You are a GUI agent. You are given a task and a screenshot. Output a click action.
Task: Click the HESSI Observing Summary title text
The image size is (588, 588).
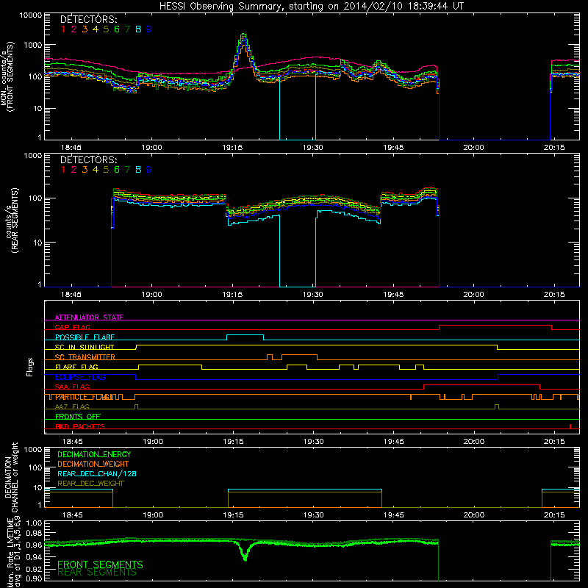click(x=312, y=6)
